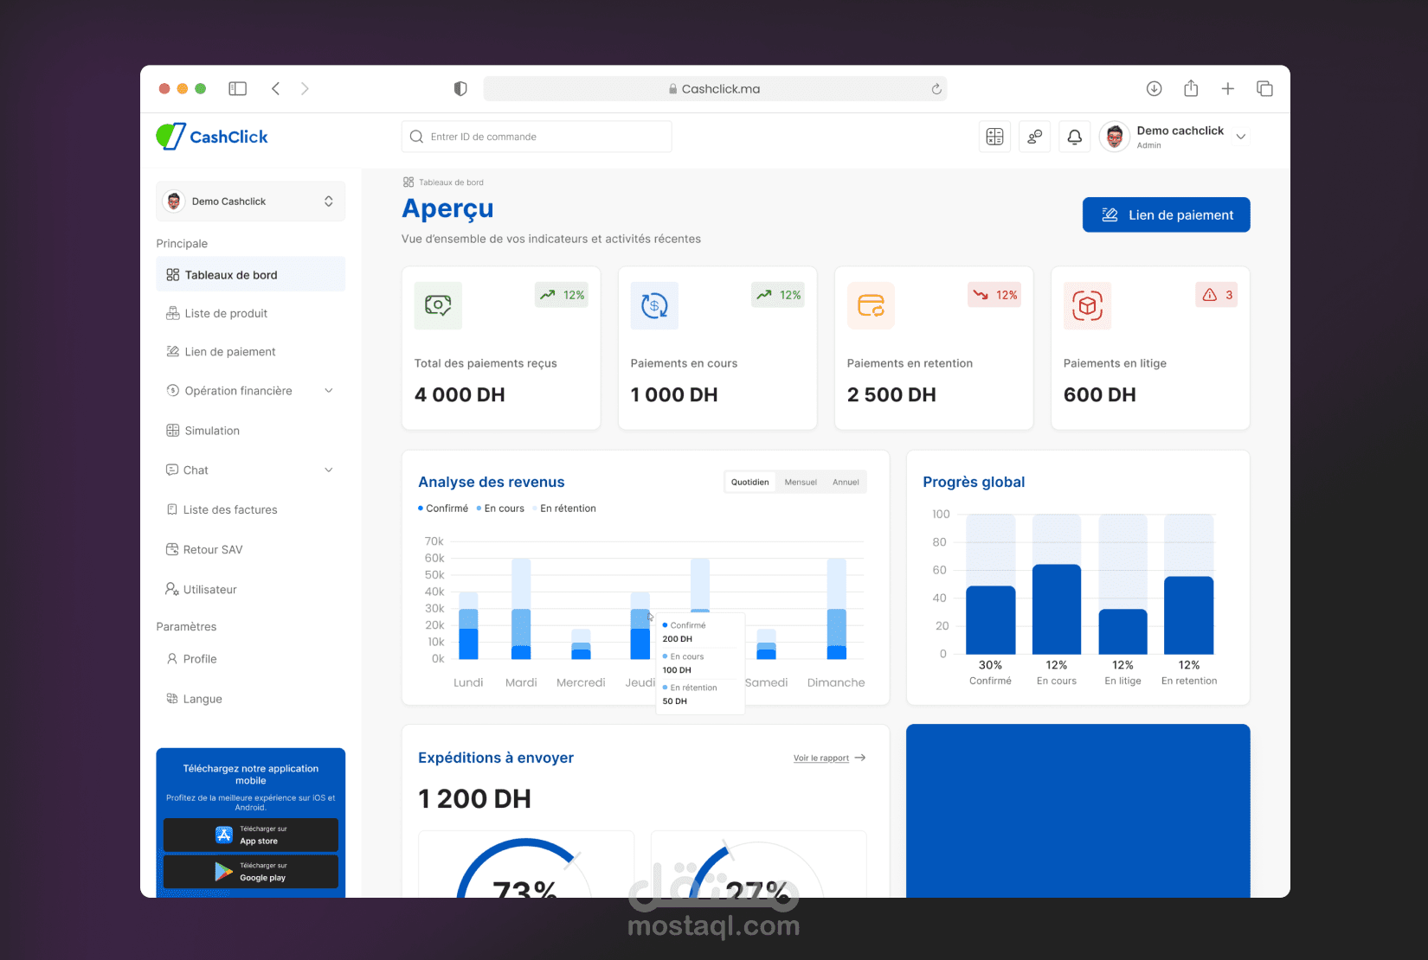Click the 1 200 DH expeditions amount
Viewport: 1428px width, 960px height.
[x=474, y=799]
